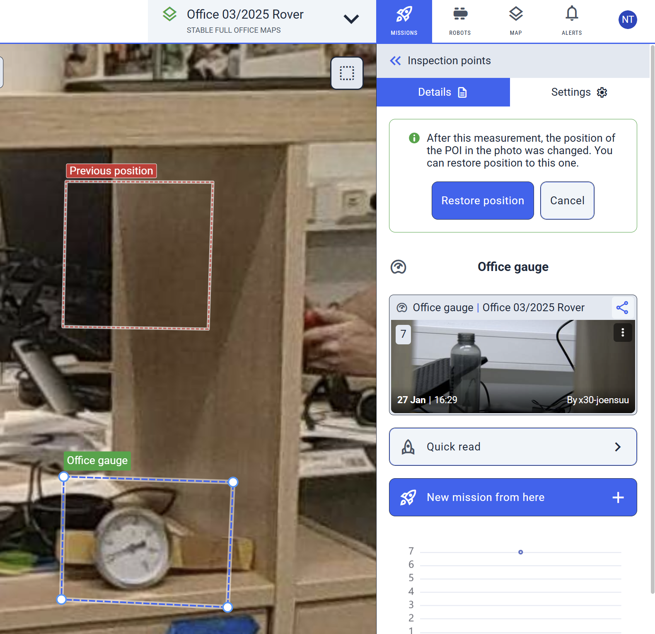Open three-dot menu on measurement photo
Image resolution: width=655 pixels, height=634 pixels.
(x=623, y=333)
